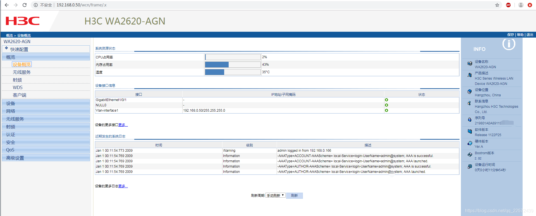The height and width of the screenshot is (216, 536).
Task: Click the 状态 column header
Action: pyautogui.click(x=422, y=95)
